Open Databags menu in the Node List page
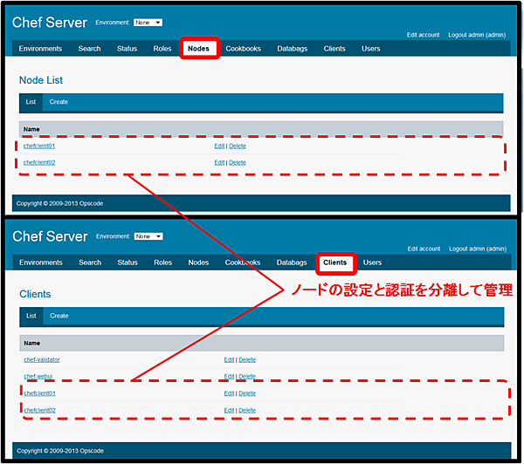 (293, 49)
